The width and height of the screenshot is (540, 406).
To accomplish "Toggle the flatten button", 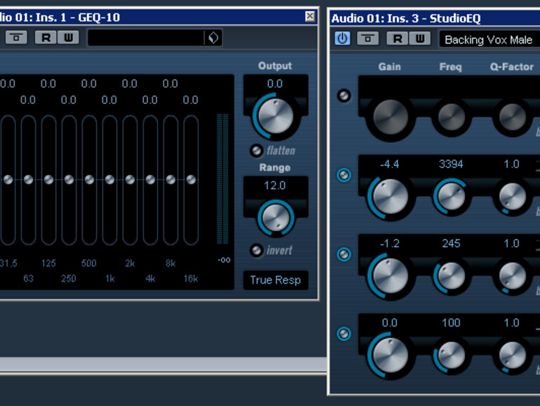I will coord(256,151).
